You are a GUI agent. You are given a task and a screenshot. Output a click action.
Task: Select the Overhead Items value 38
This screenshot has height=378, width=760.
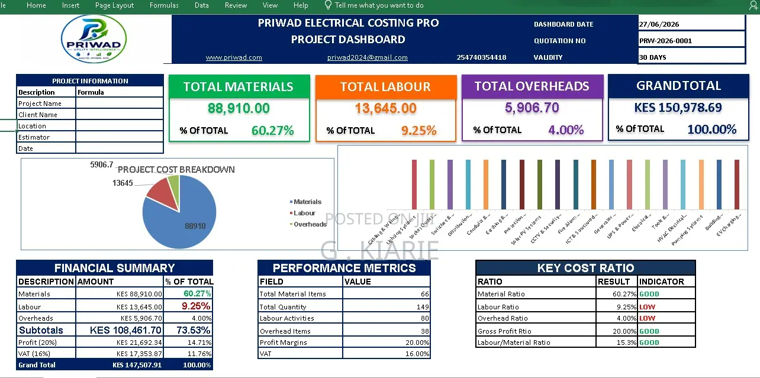tap(387, 331)
